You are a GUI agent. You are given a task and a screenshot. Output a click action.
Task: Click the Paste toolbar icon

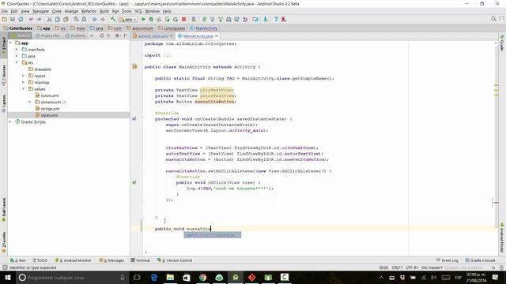click(x=66, y=19)
